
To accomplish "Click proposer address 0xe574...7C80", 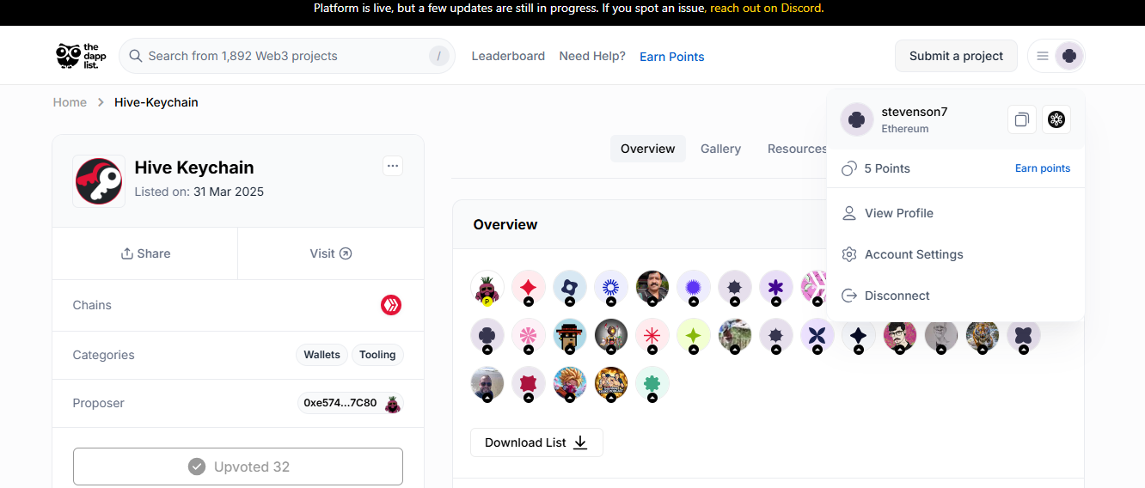I will 340,403.
